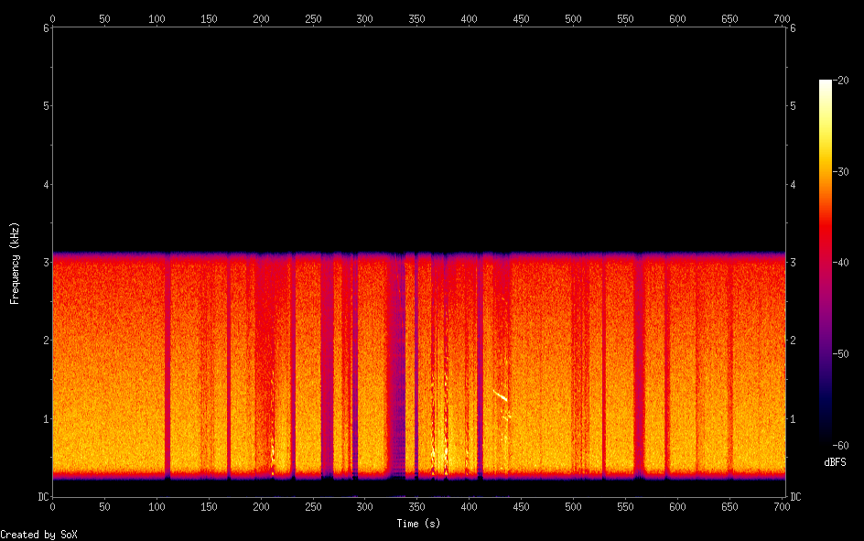Click the 3 kHz label on the right axis
The width and height of the screenshot is (864, 541).
coord(793,263)
